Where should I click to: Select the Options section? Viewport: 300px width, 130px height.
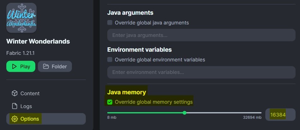click(46, 119)
